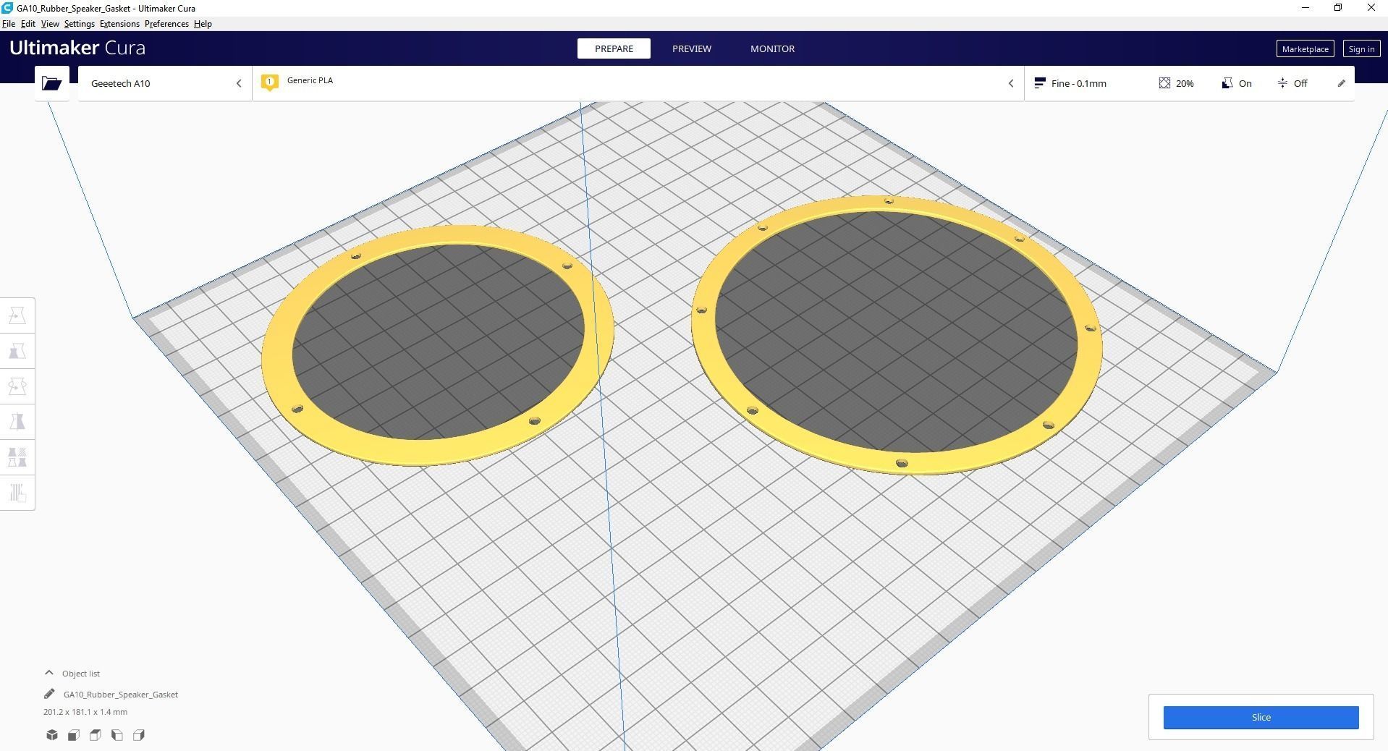Open the Preferences menu
1388x751 pixels.
[166, 24]
